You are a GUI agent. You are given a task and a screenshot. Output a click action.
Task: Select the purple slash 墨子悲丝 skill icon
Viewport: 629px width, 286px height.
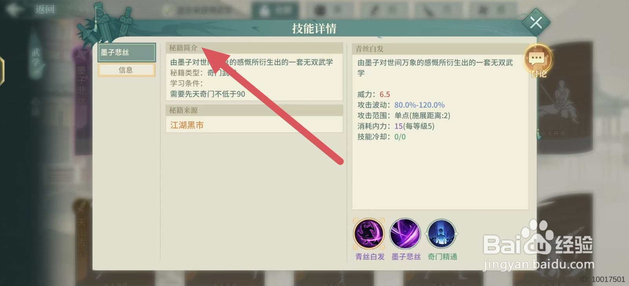point(405,234)
